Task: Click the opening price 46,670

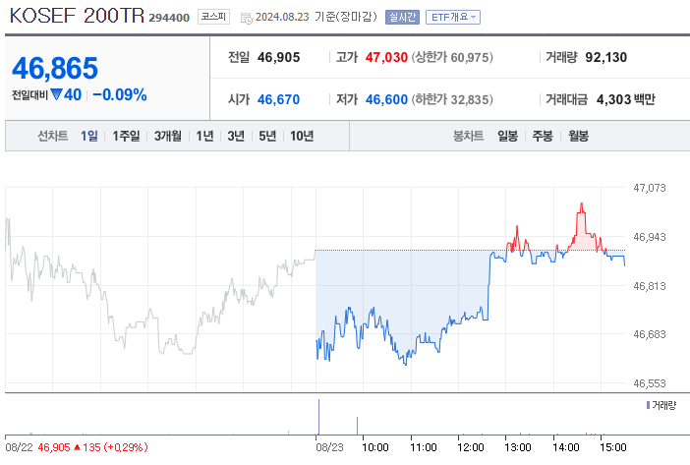Action: pos(278,99)
